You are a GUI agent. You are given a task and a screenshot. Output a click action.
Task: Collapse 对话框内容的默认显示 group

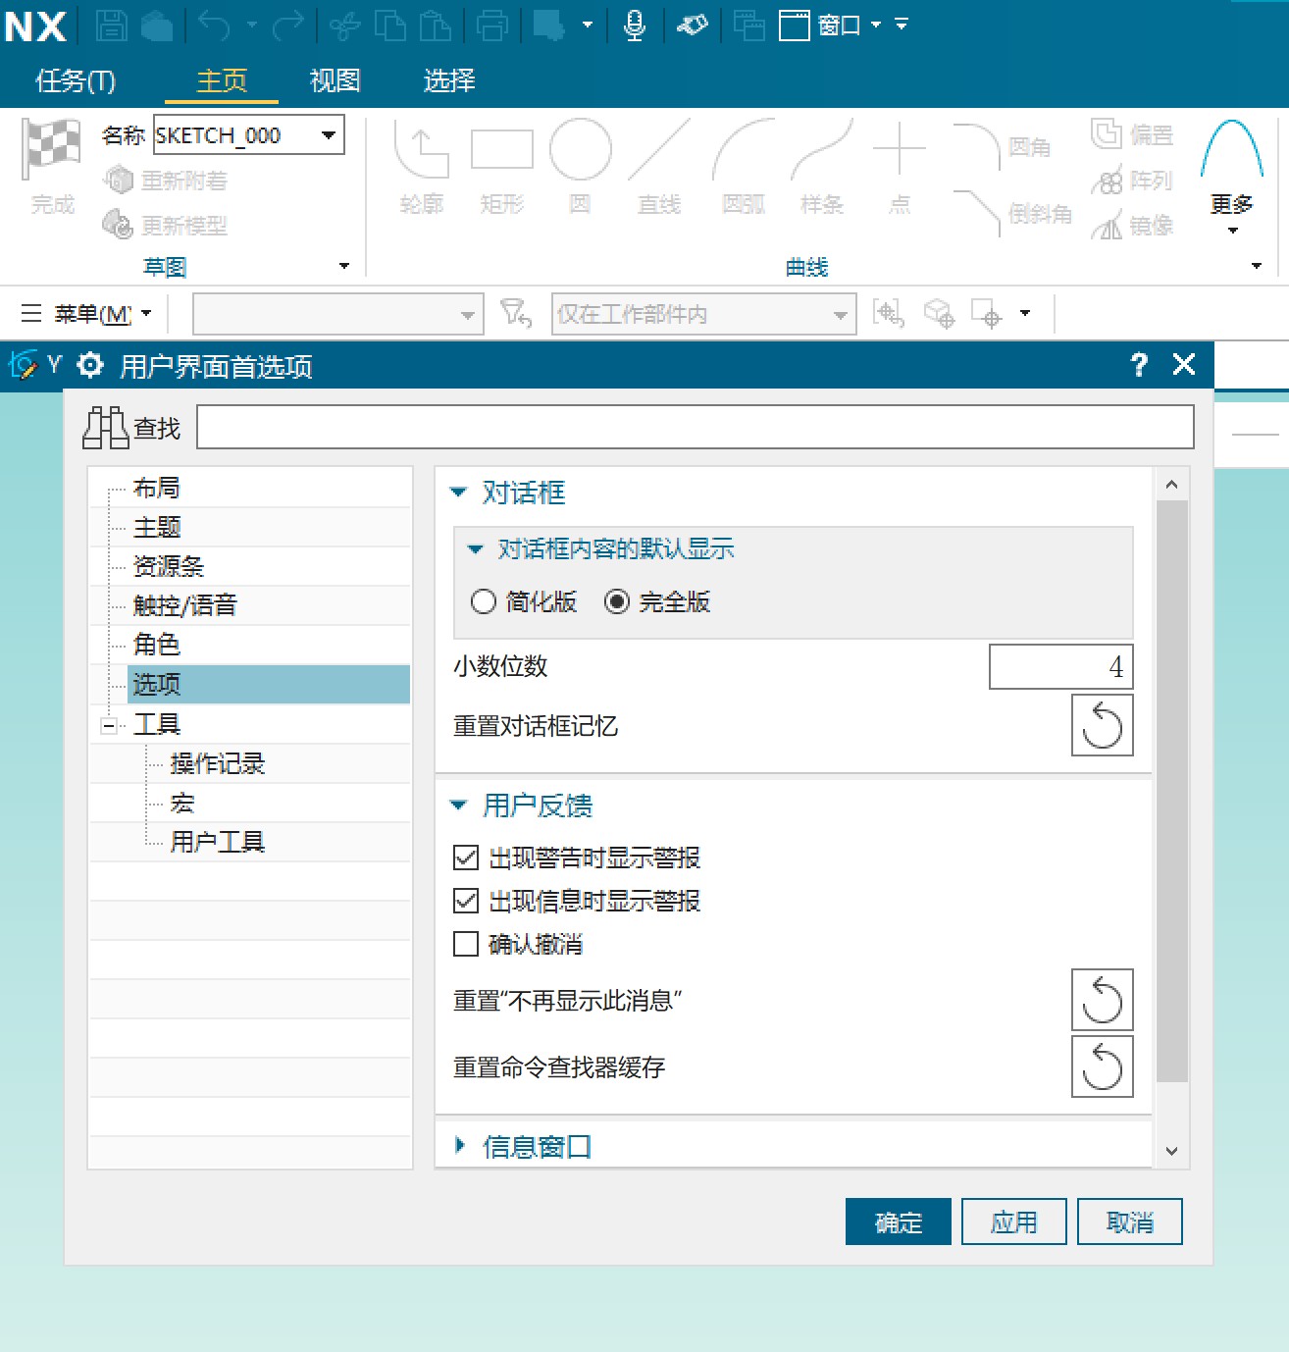476,549
